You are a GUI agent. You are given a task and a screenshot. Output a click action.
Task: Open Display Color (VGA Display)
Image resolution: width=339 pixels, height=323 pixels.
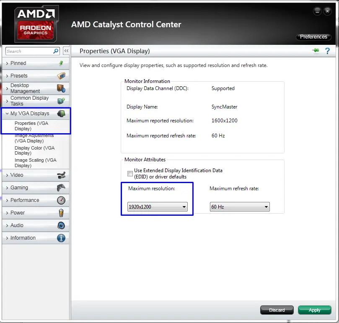click(x=34, y=150)
